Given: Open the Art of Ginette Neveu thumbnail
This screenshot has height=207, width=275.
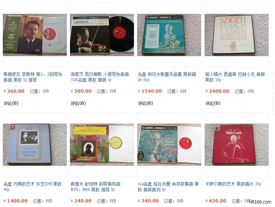Looking at the screenshot, I should pos(35,145).
